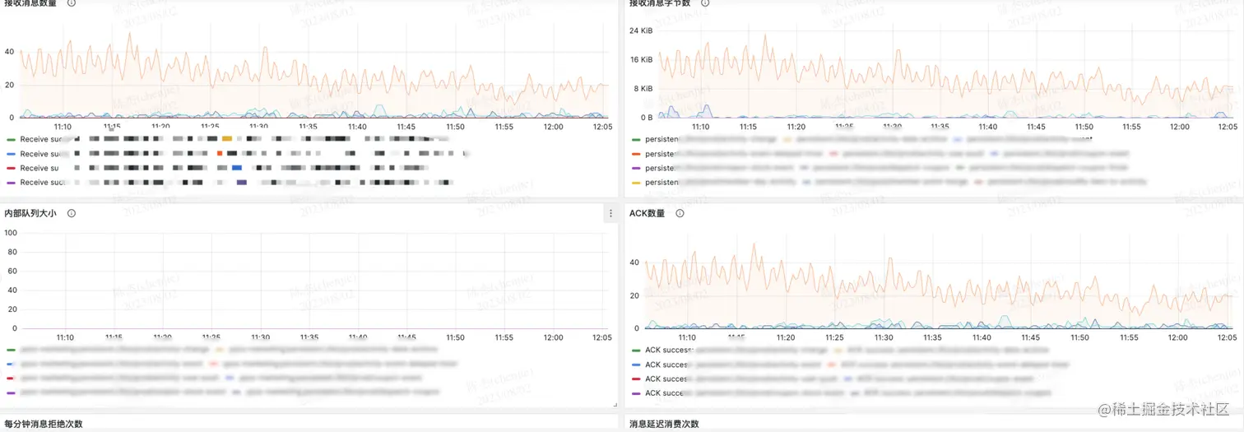This screenshot has width=1244, height=432.
Task: Open the 消息延迟消费次数 panel title
Action: click(664, 424)
